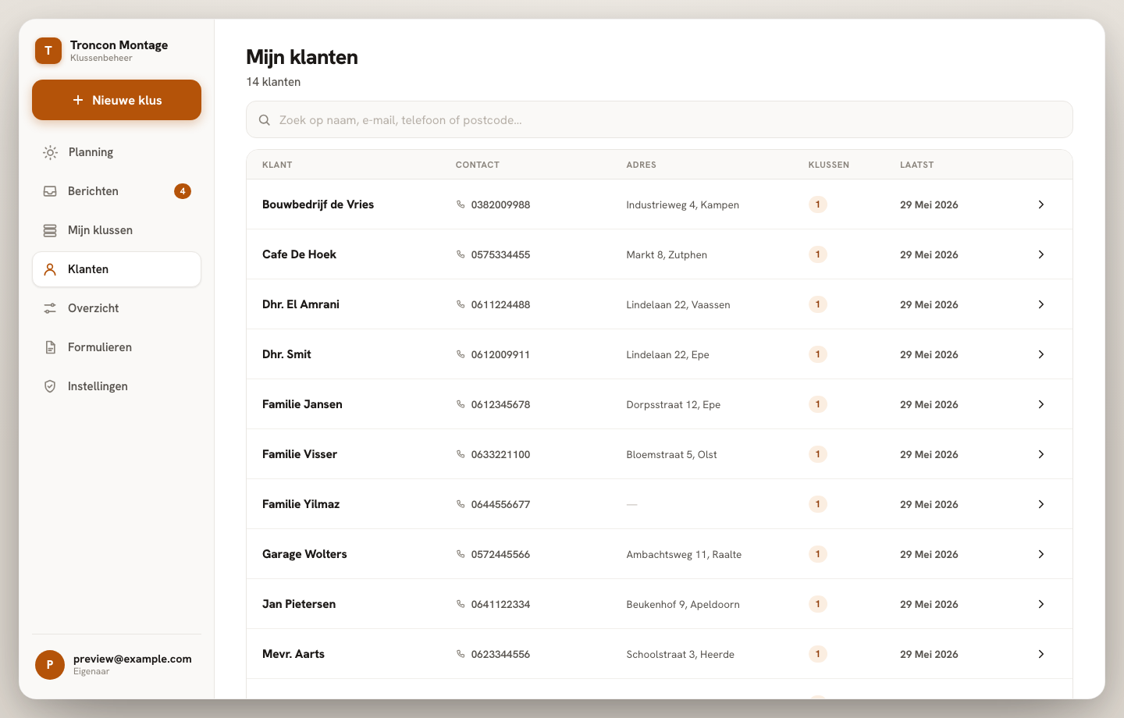
Task: Click the klussen count badge for Dhr. Smit
Action: coord(817,354)
